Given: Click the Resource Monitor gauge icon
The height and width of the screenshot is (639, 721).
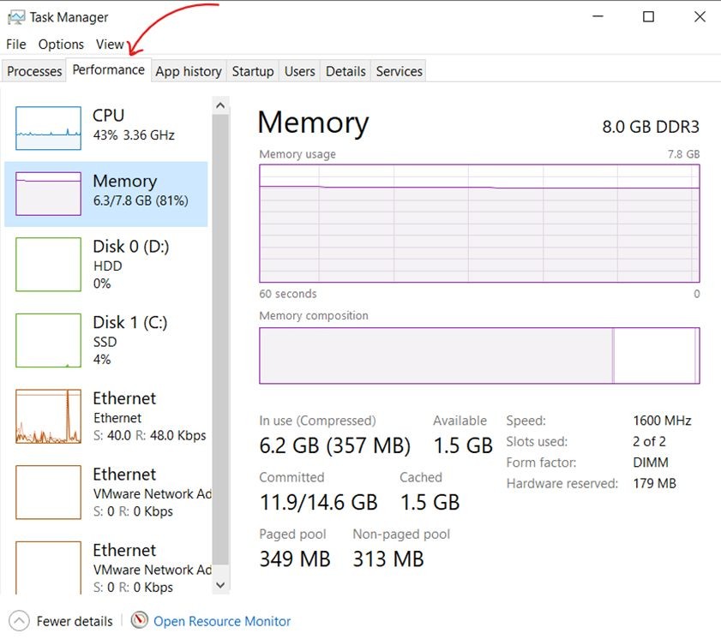Looking at the screenshot, I should pos(140,621).
